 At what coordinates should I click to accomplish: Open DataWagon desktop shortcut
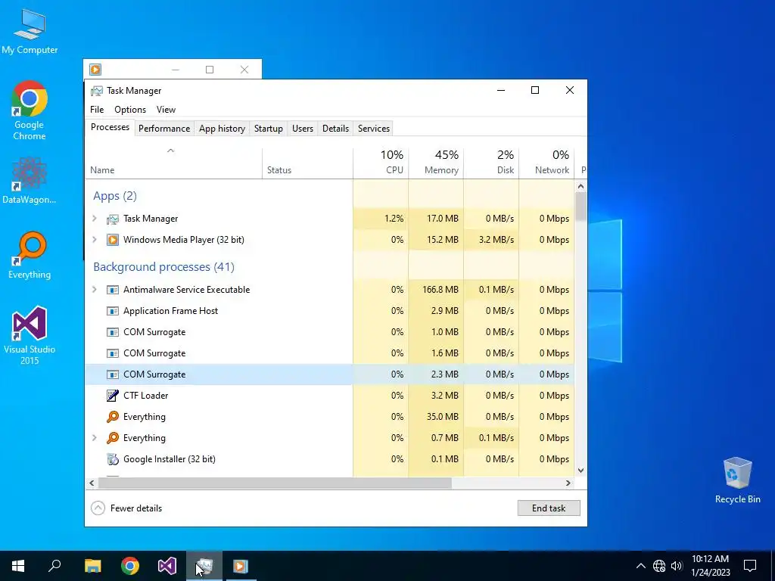pyautogui.click(x=30, y=181)
